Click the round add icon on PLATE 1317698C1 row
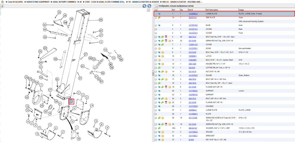295x142 pixels. pos(156,114)
